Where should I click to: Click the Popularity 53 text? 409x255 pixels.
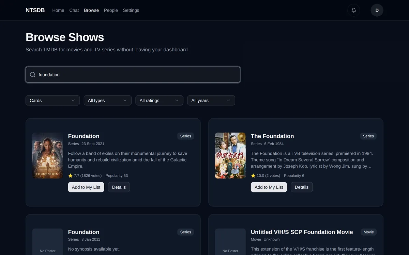(117, 176)
